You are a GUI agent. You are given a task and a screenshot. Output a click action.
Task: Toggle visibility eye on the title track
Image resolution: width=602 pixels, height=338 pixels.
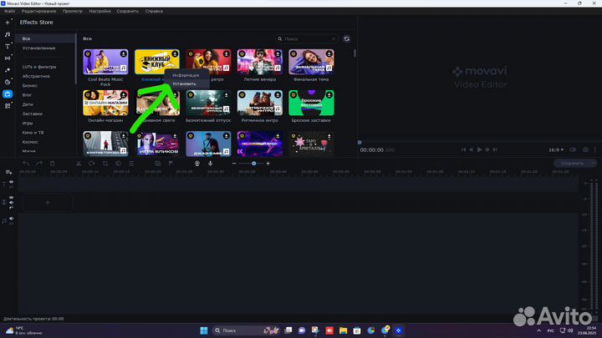tap(12, 180)
